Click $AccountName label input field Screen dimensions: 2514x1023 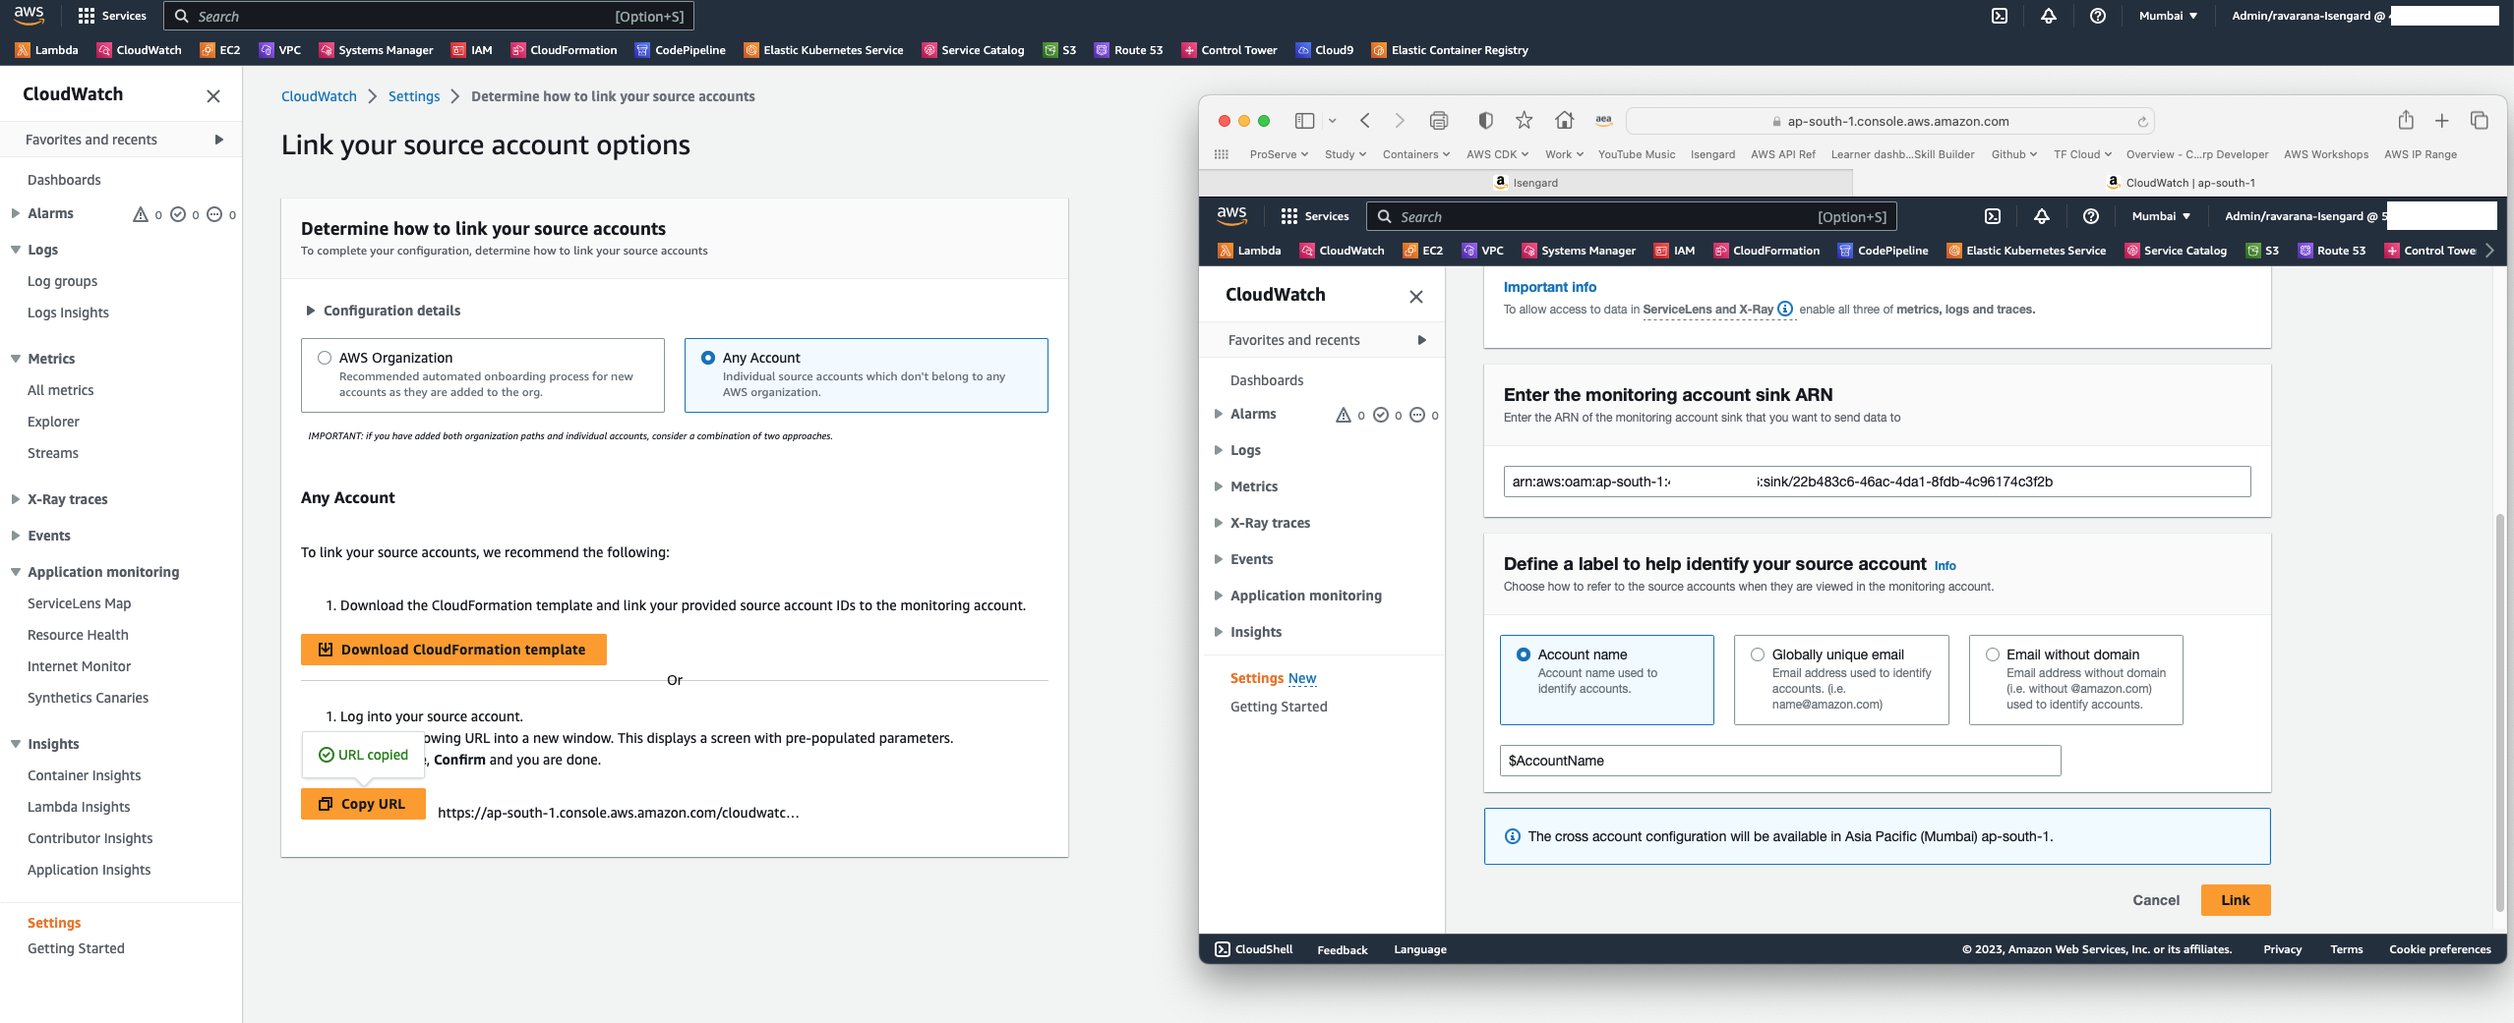(1780, 761)
